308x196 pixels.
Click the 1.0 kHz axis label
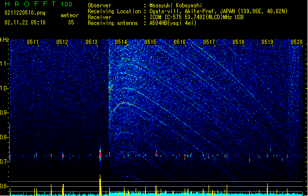[4, 88]
